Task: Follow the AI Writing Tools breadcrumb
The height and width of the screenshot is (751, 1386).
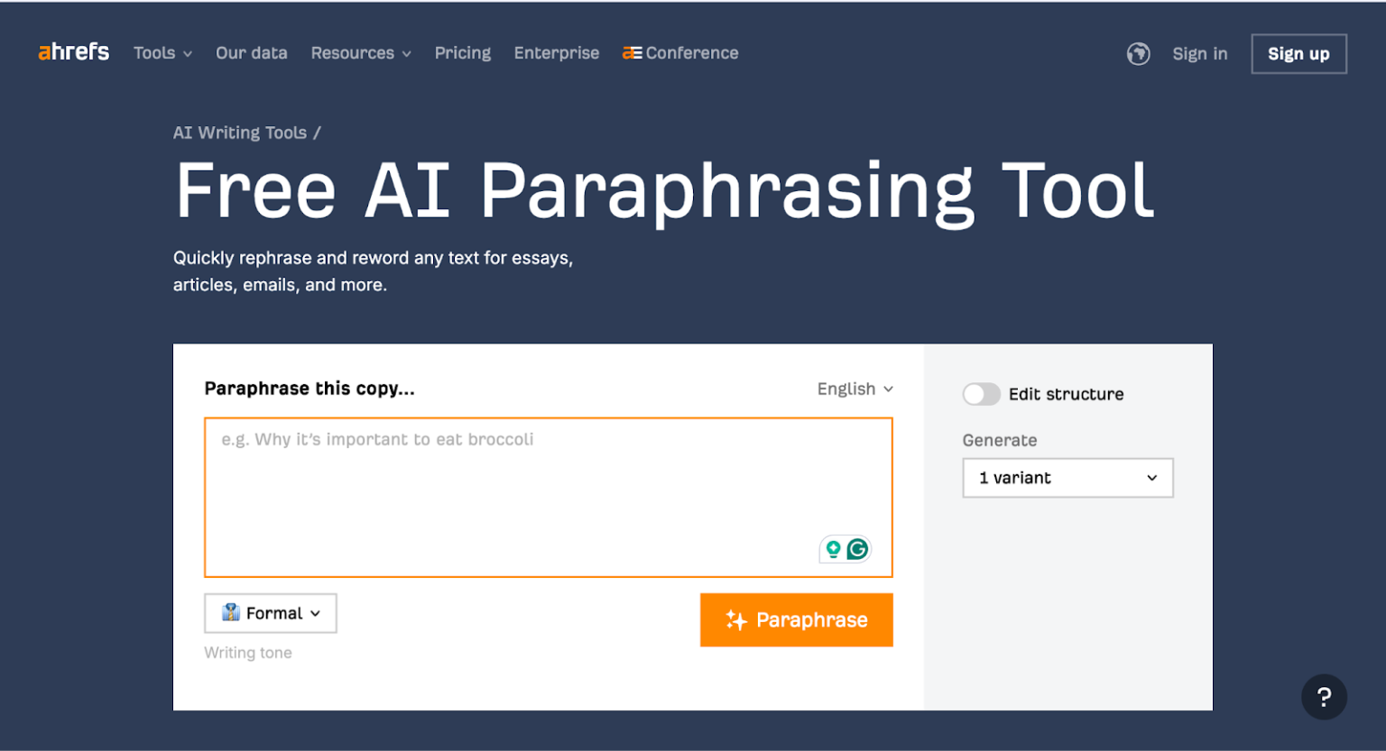Action: pyautogui.click(x=240, y=133)
